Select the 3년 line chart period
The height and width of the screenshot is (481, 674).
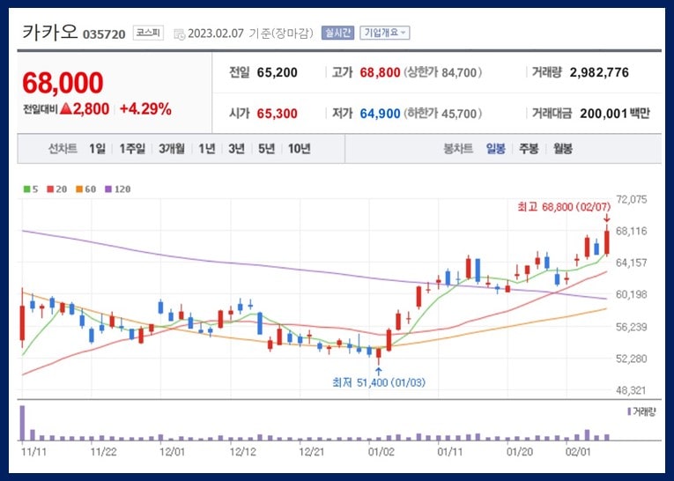tap(236, 149)
